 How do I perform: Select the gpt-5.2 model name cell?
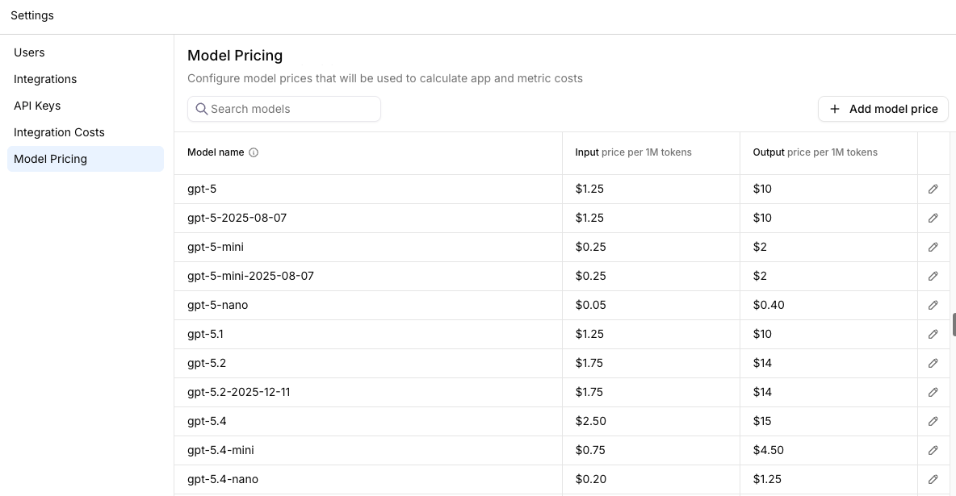[207, 363]
